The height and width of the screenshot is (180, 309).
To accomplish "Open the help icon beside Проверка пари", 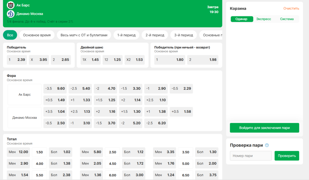I will click(267, 145).
